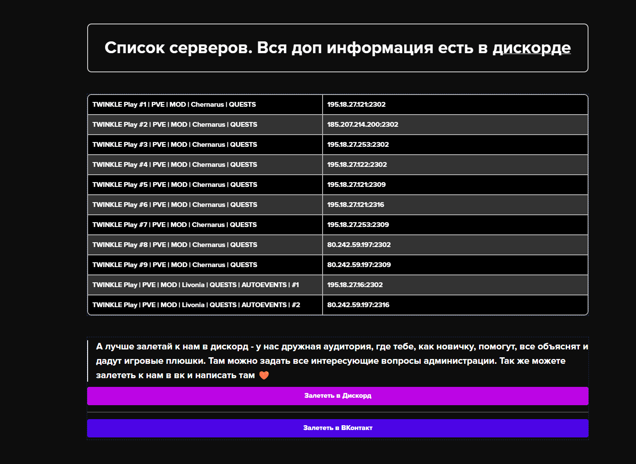Click the address 195.18.27.253:2302
Viewport: 636px width, 464px height.
[x=358, y=145]
